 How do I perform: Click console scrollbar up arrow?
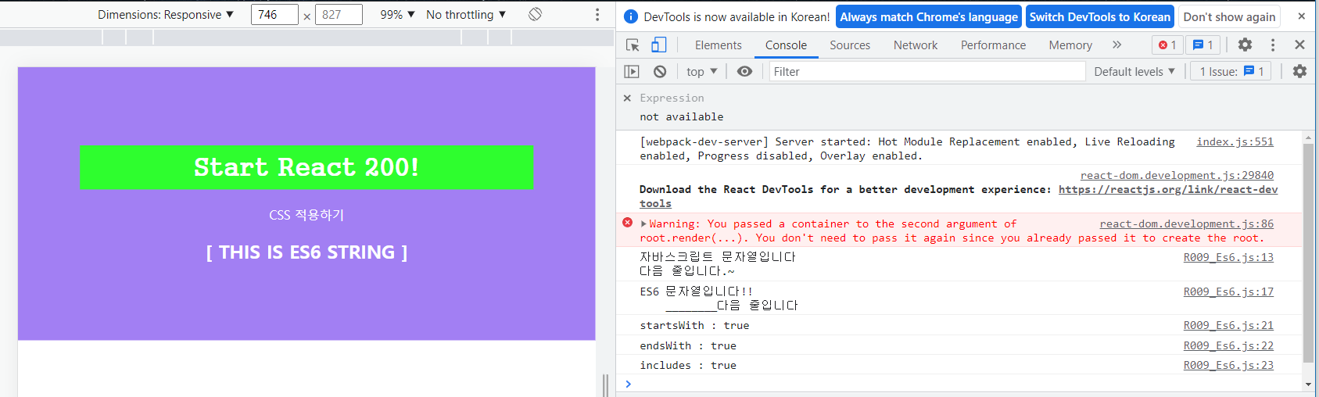(x=1308, y=137)
